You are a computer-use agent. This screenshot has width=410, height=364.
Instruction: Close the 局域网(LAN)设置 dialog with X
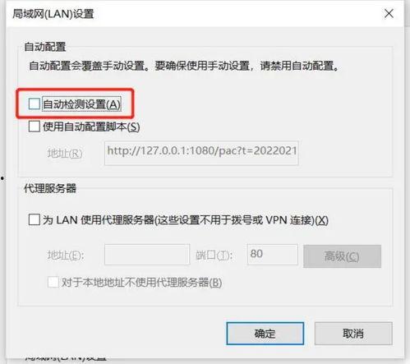click(389, 13)
